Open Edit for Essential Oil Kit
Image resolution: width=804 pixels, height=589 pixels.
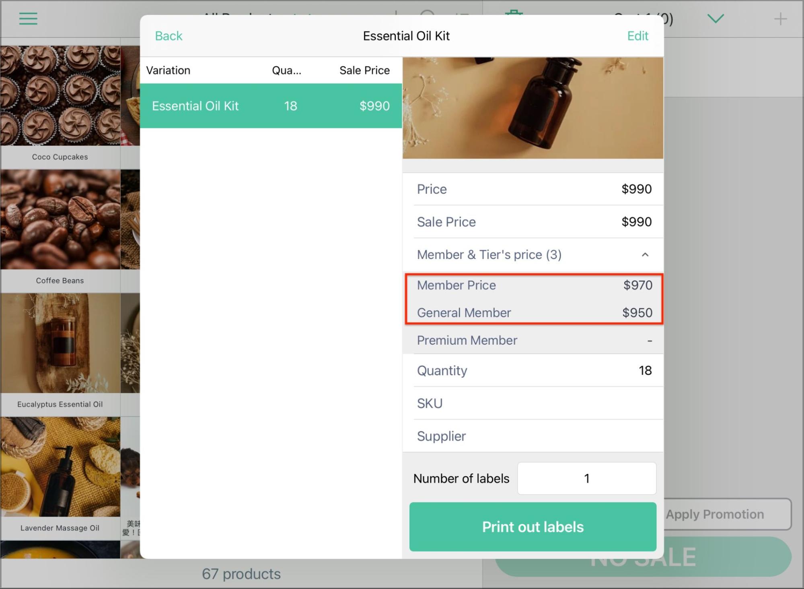[x=637, y=36]
